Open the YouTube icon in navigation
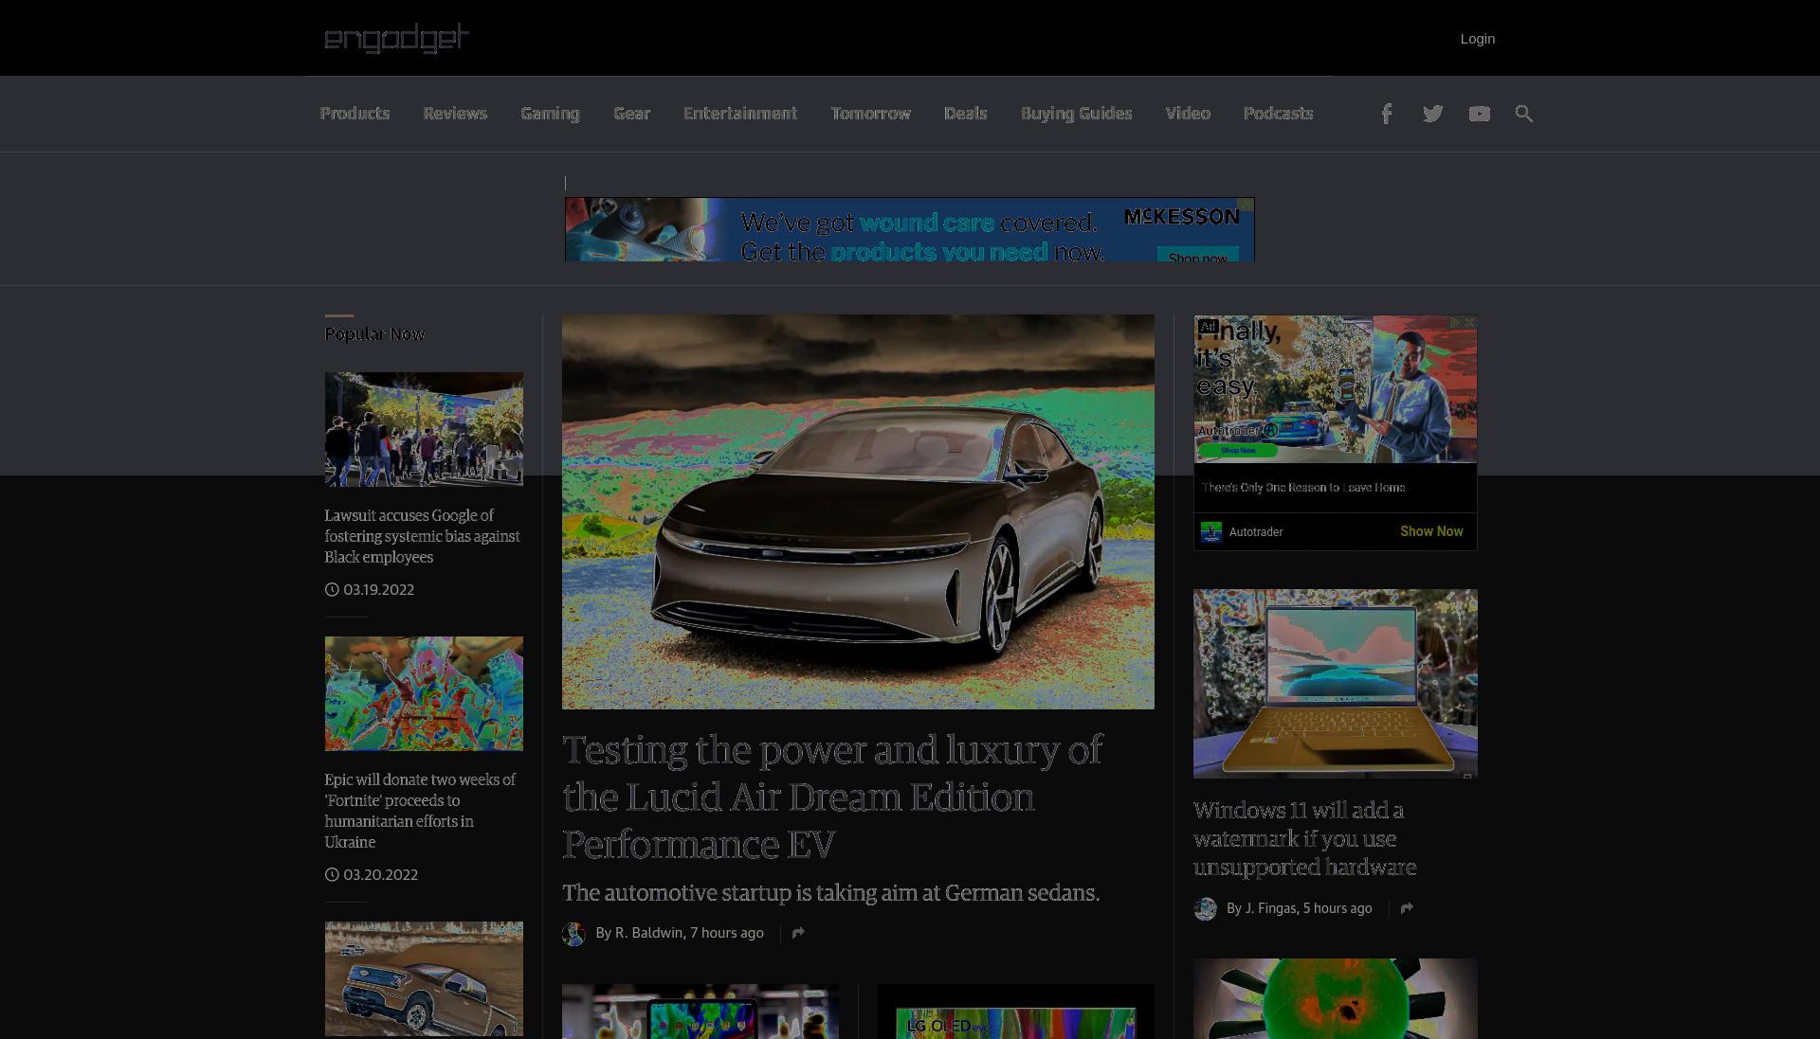 tap(1479, 114)
